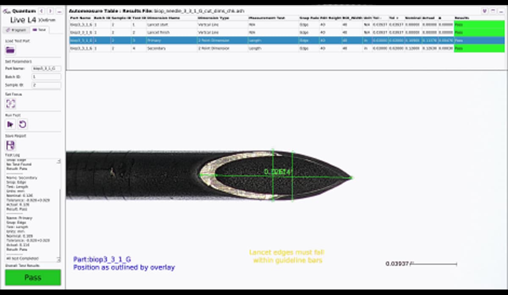508x295 pixels.
Task: Open the Load Test Part folder icon
Action: tap(10, 50)
